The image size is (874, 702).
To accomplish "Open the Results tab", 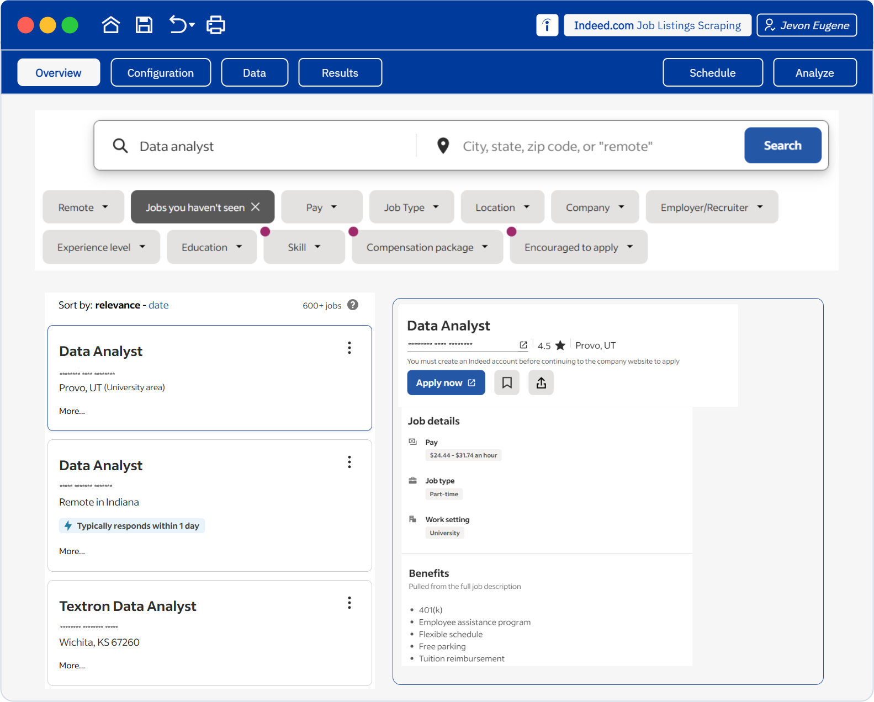I will click(x=340, y=72).
